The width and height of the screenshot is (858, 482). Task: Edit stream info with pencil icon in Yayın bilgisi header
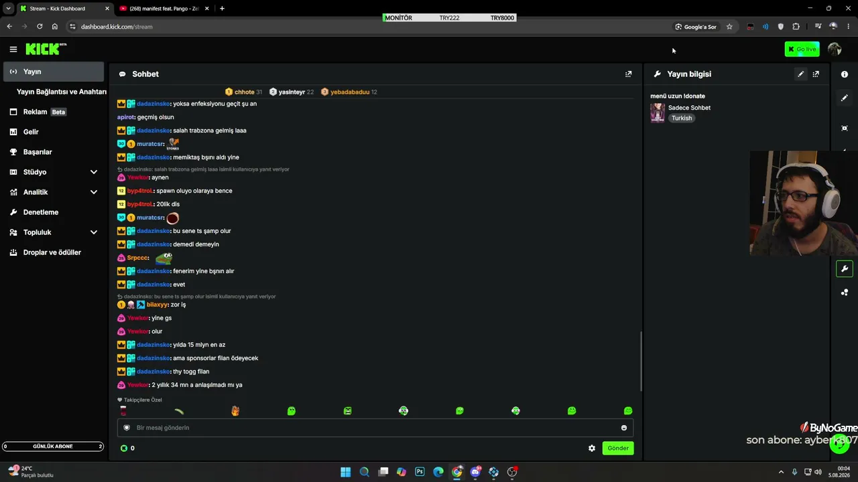[800, 74]
